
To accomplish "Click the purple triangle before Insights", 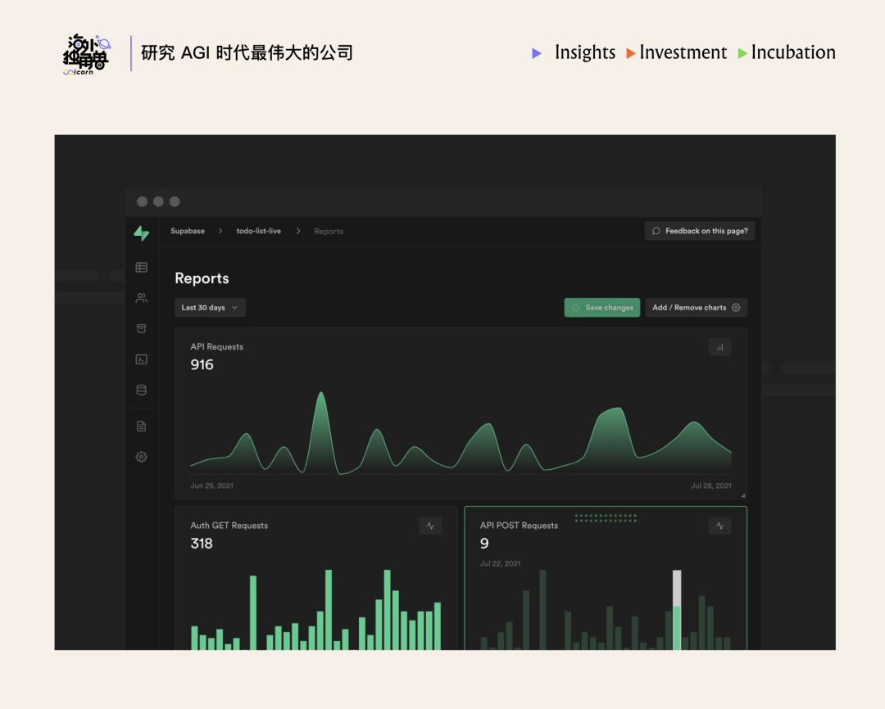I will [x=537, y=53].
